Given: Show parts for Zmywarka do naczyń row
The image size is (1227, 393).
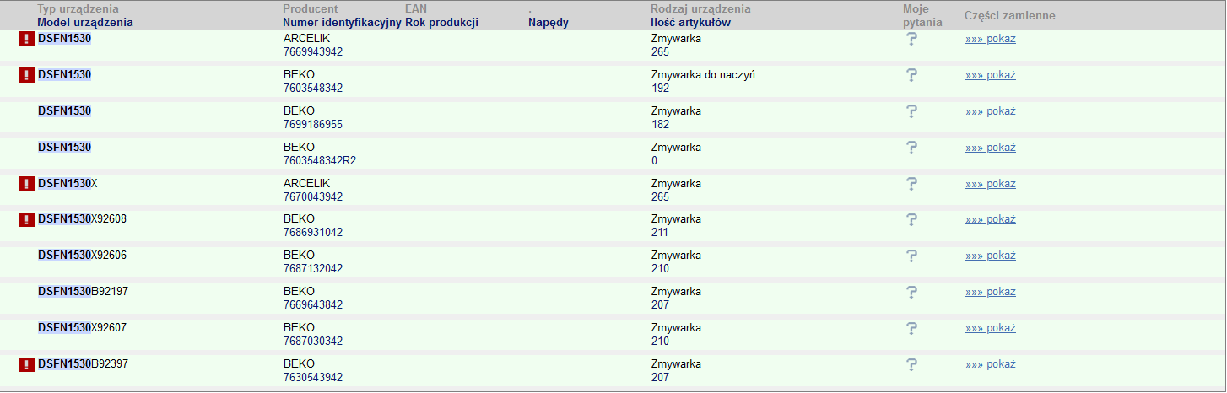Looking at the screenshot, I should 990,75.
